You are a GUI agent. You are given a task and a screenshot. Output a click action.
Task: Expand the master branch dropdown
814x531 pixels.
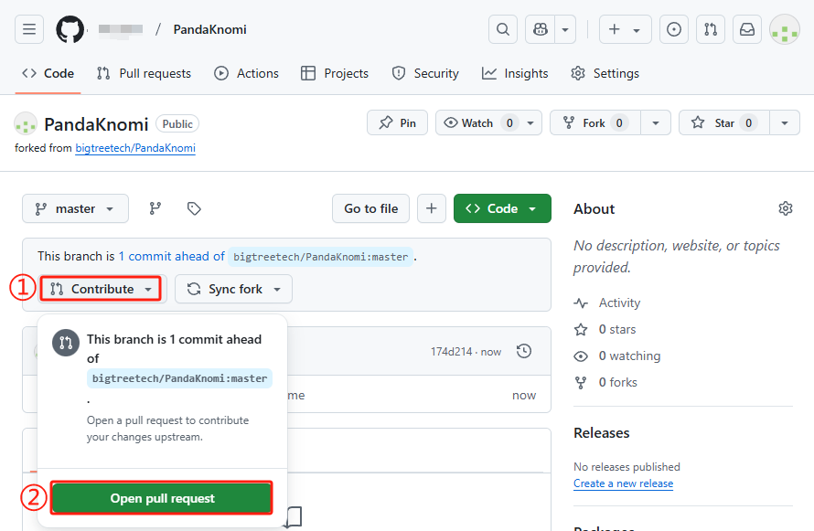click(75, 208)
